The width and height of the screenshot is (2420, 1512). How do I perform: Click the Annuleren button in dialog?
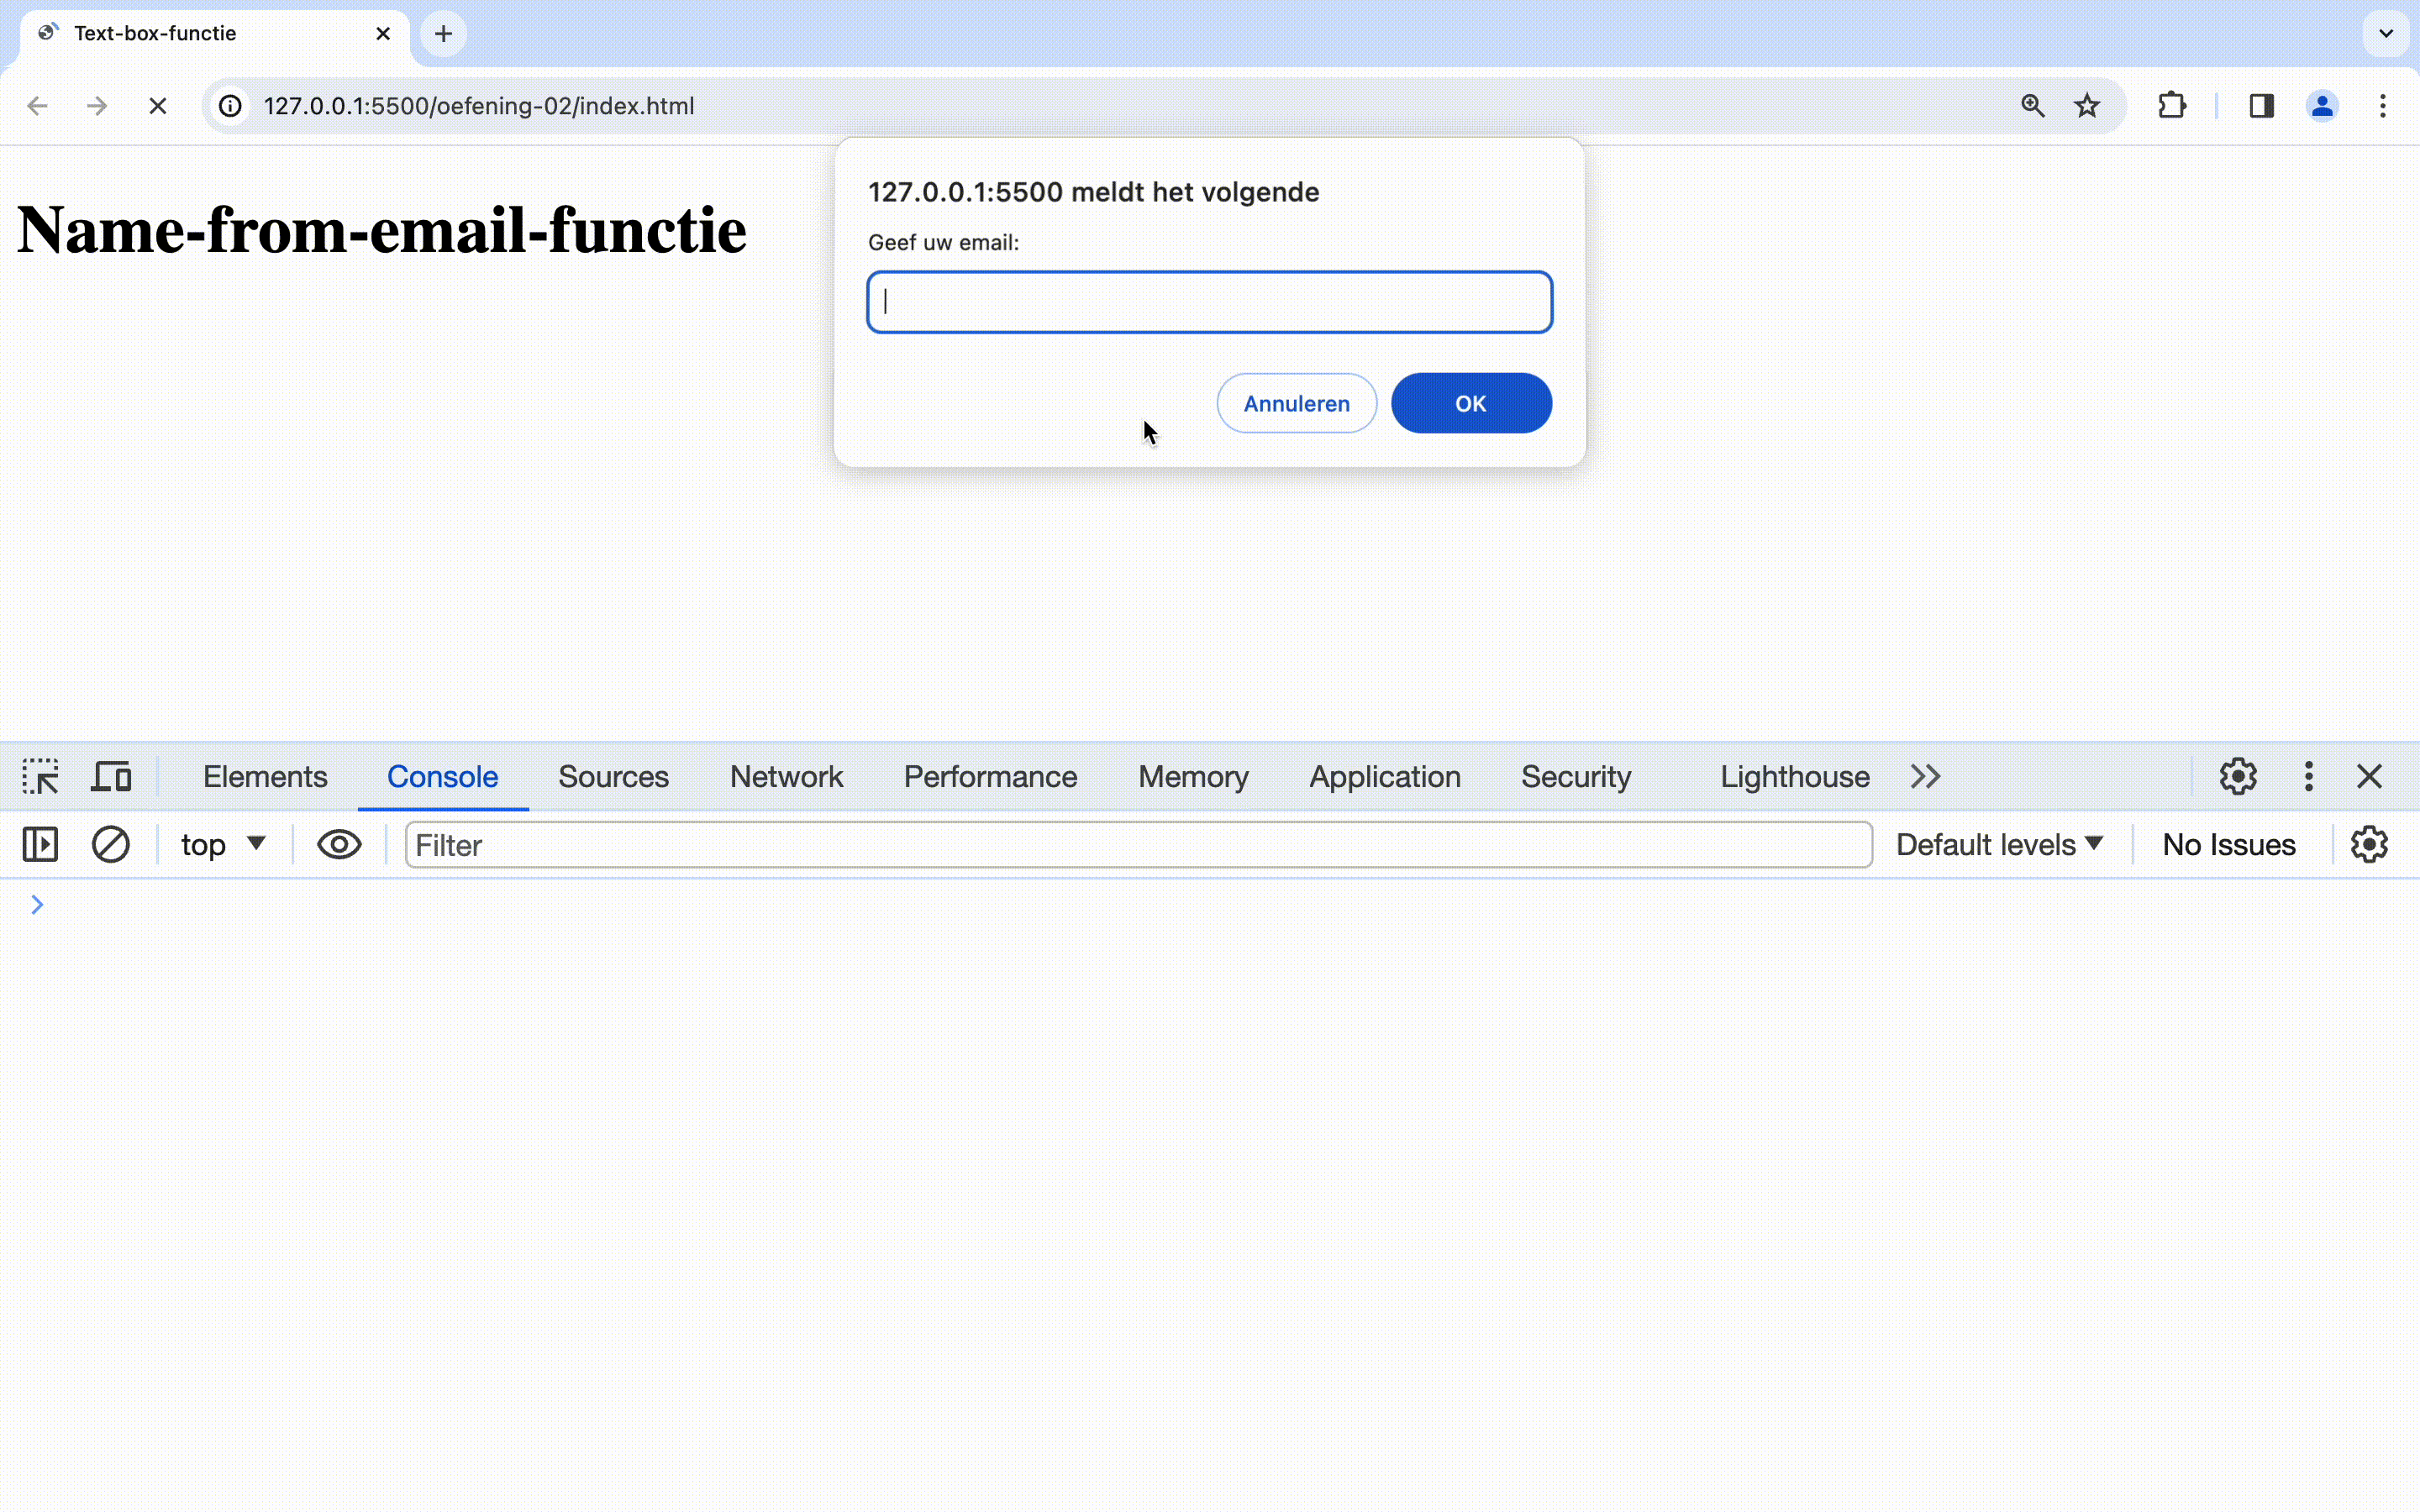[1296, 403]
